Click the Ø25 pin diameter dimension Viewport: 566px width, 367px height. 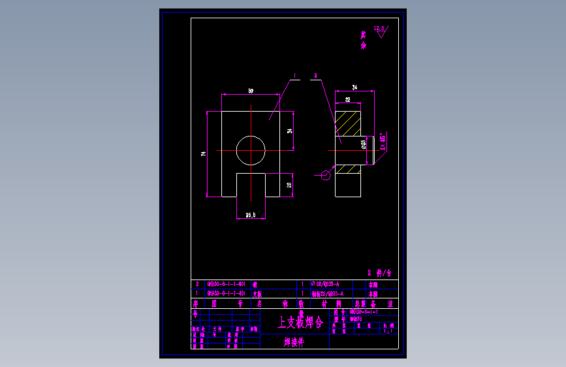point(364,144)
